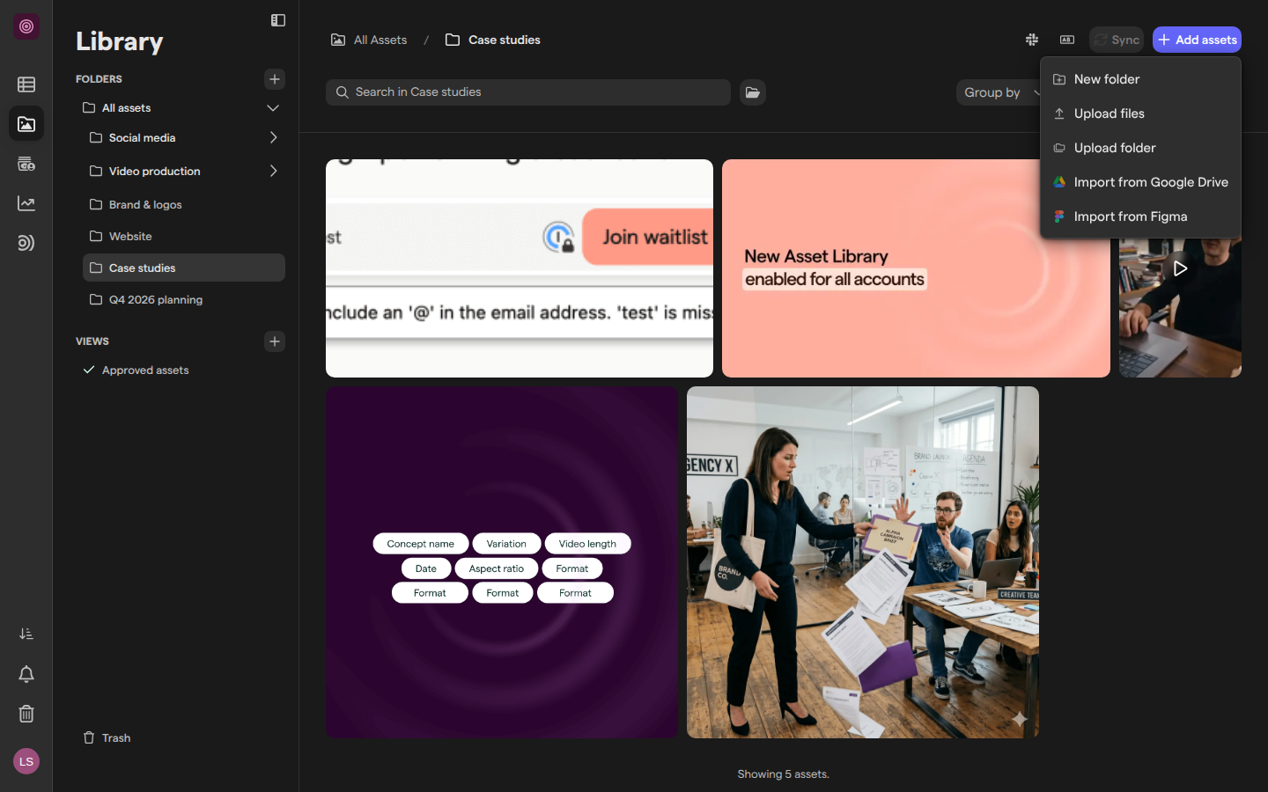This screenshot has width=1268, height=792.
Task: Expand the Video production folder chevron
Action: pyautogui.click(x=273, y=171)
